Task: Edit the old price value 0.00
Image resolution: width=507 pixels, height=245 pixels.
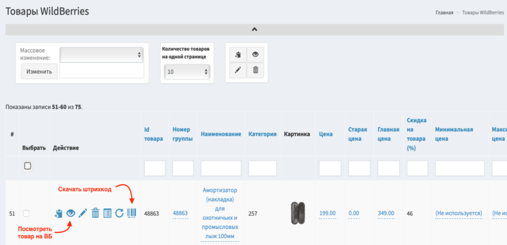Action: point(354,213)
